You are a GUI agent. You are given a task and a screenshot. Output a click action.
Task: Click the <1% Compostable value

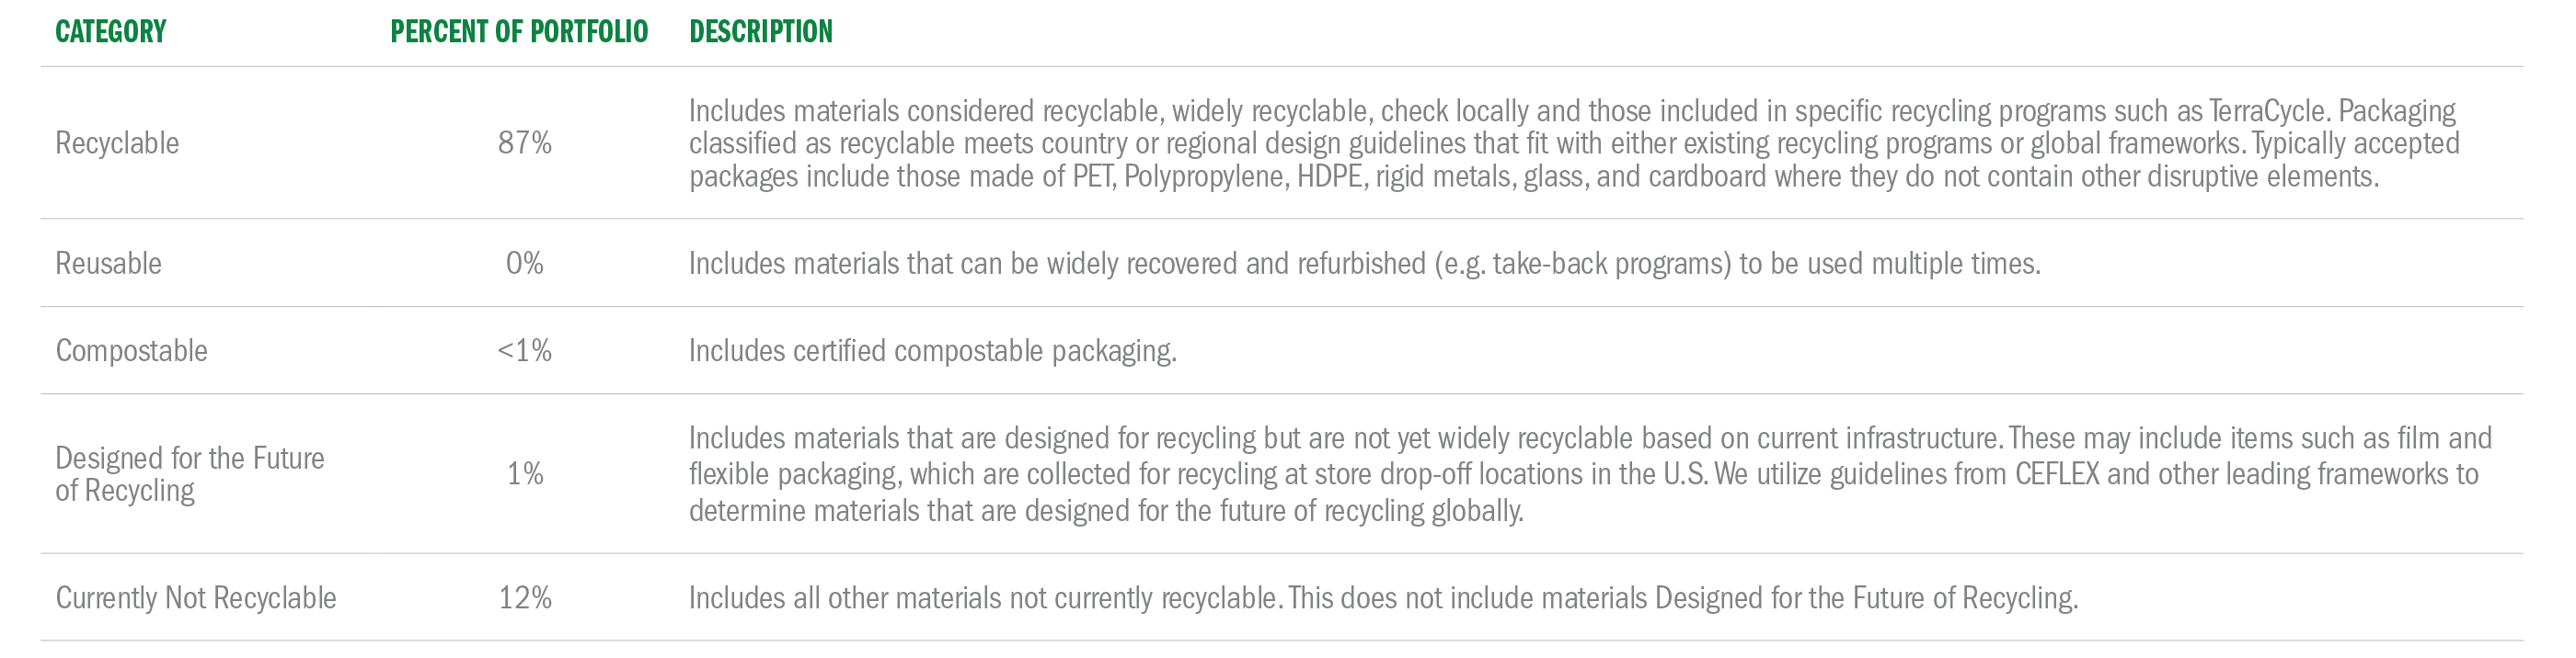click(525, 350)
